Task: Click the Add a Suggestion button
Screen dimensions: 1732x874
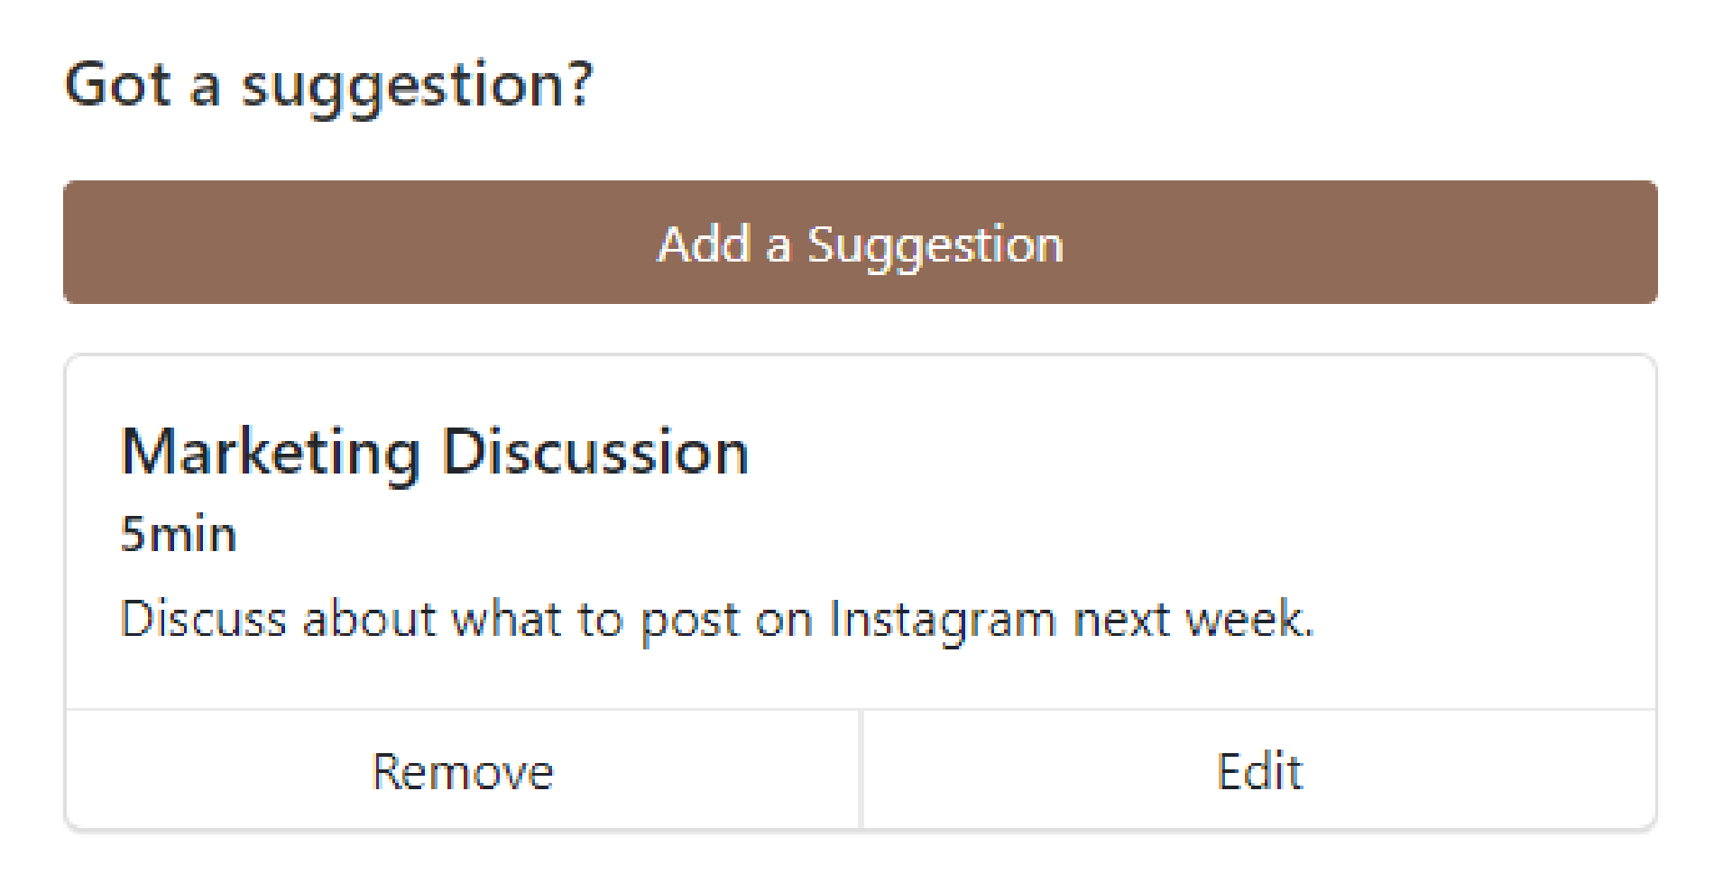Action: [x=860, y=242]
